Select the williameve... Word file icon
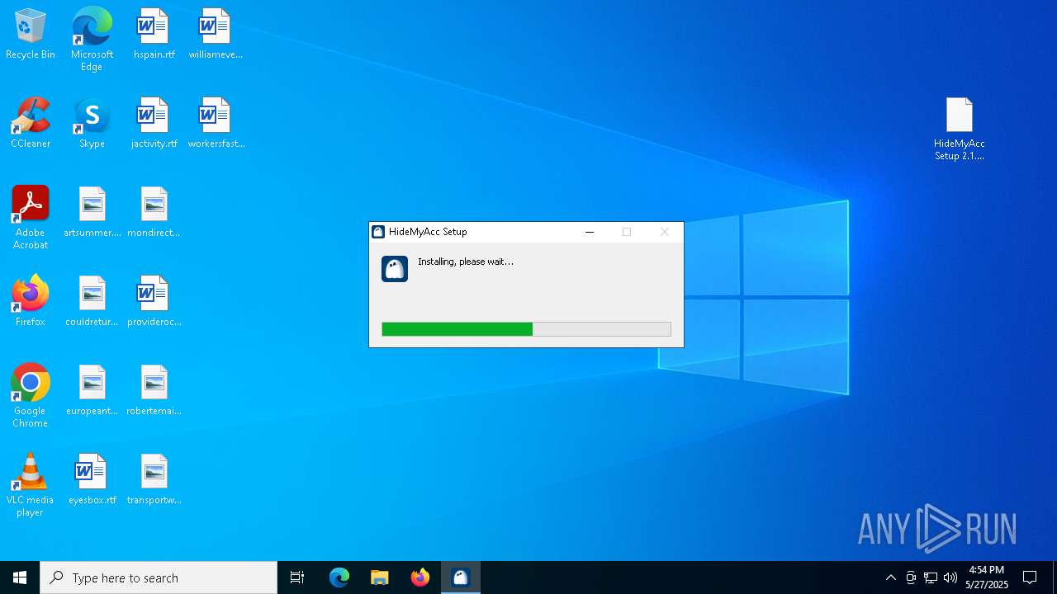The height and width of the screenshot is (594, 1057). [215, 34]
